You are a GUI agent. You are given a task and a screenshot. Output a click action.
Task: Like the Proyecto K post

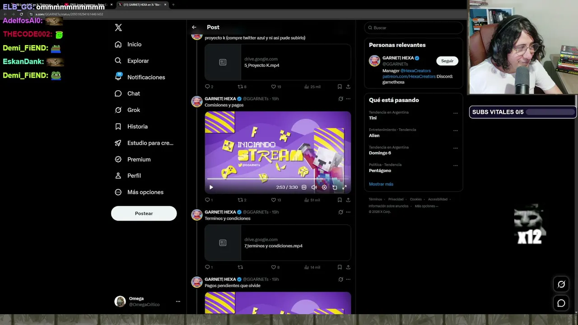(x=273, y=86)
